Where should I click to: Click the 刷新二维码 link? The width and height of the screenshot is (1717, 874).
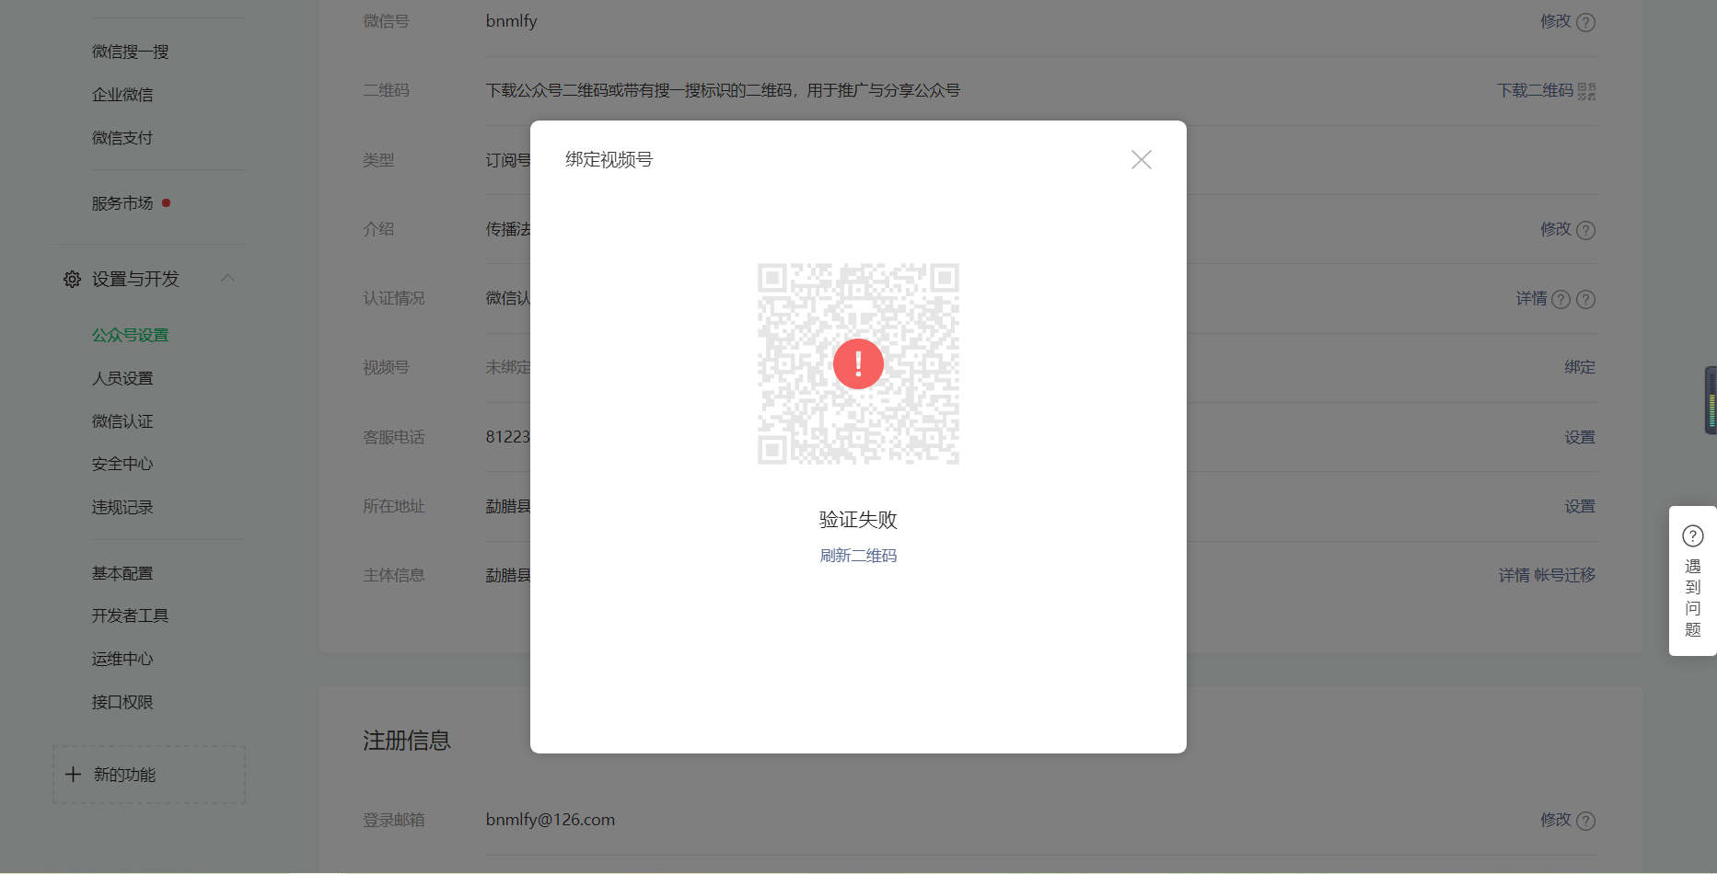click(858, 556)
